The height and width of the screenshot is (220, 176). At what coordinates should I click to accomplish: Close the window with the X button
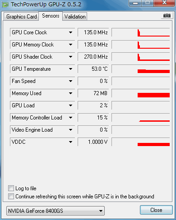[164, 3]
